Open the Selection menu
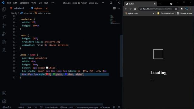The width and height of the screenshot is (194, 109). tap(24, 3)
